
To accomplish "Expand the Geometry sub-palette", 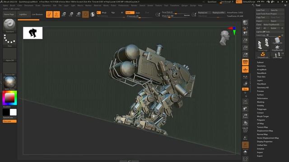I will click(261, 66).
